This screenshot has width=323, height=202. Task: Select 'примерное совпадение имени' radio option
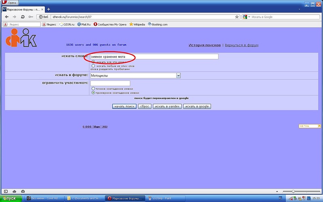click(x=94, y=93)
